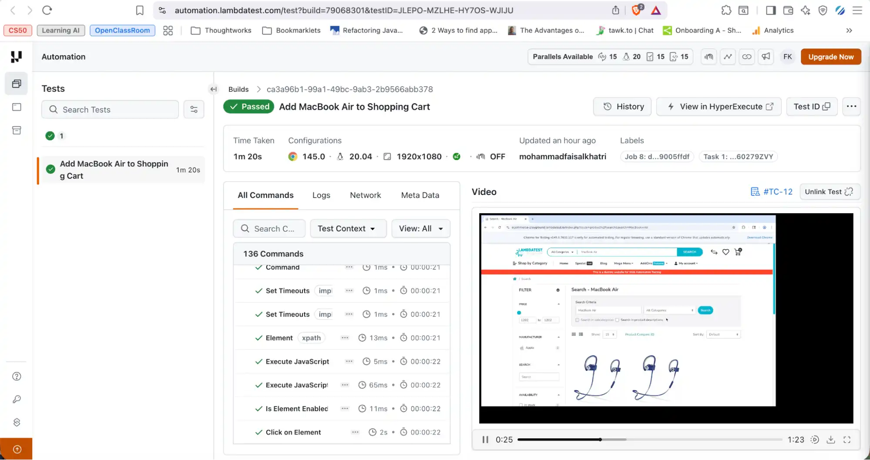Download the test video
870x460 pixels.
[x=831, y=440]
